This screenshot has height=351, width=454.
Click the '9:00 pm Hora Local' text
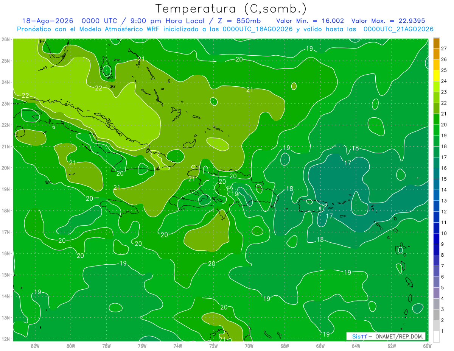167,21
